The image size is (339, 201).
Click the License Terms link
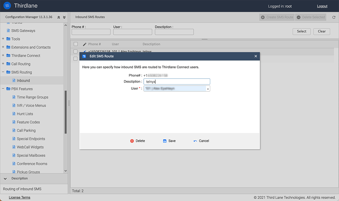19,197
